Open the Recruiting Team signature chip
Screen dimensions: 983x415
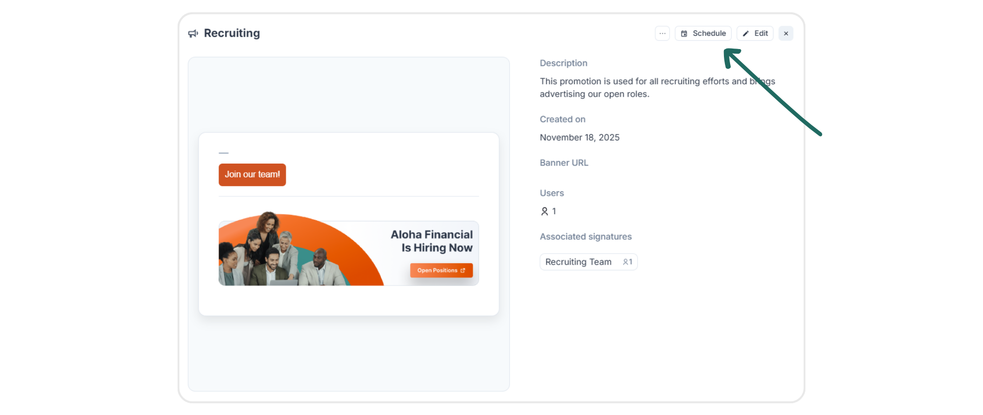[x=588, y=262]
